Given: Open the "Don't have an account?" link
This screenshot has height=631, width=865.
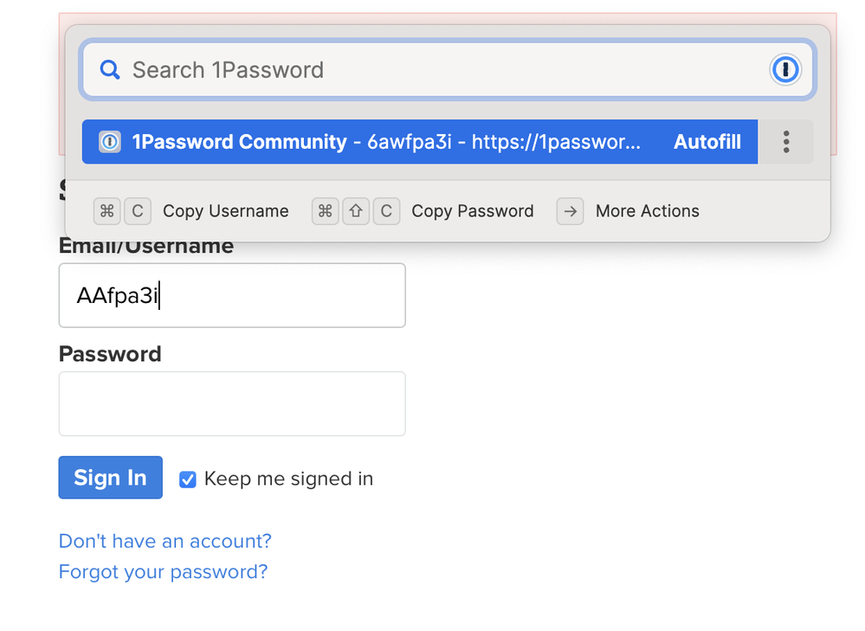Looking at the screenshot, I should 165,541.
